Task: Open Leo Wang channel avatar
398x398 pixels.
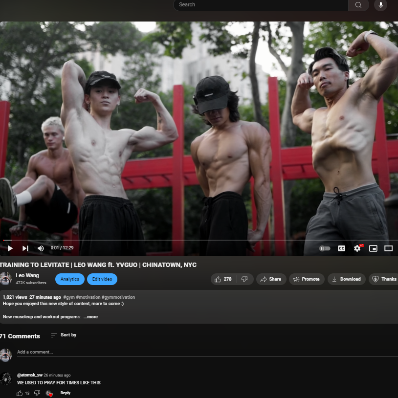Action: coord(5,278)
